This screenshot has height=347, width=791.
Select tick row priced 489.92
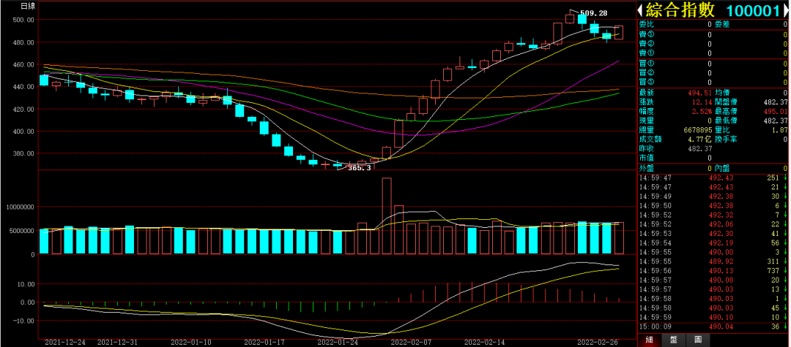click(x=713, y=262)
